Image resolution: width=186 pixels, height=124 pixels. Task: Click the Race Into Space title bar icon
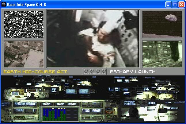pyautogui.click(x=4, y=5)
